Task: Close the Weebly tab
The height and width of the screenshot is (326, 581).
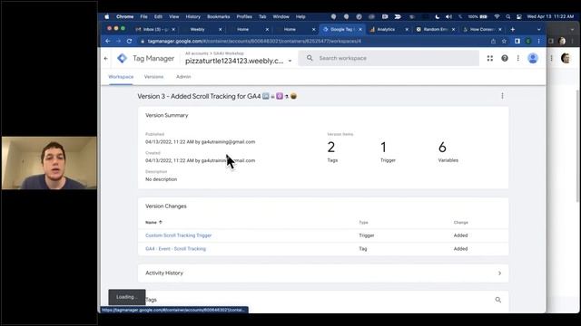Action: tap(220, 29)
